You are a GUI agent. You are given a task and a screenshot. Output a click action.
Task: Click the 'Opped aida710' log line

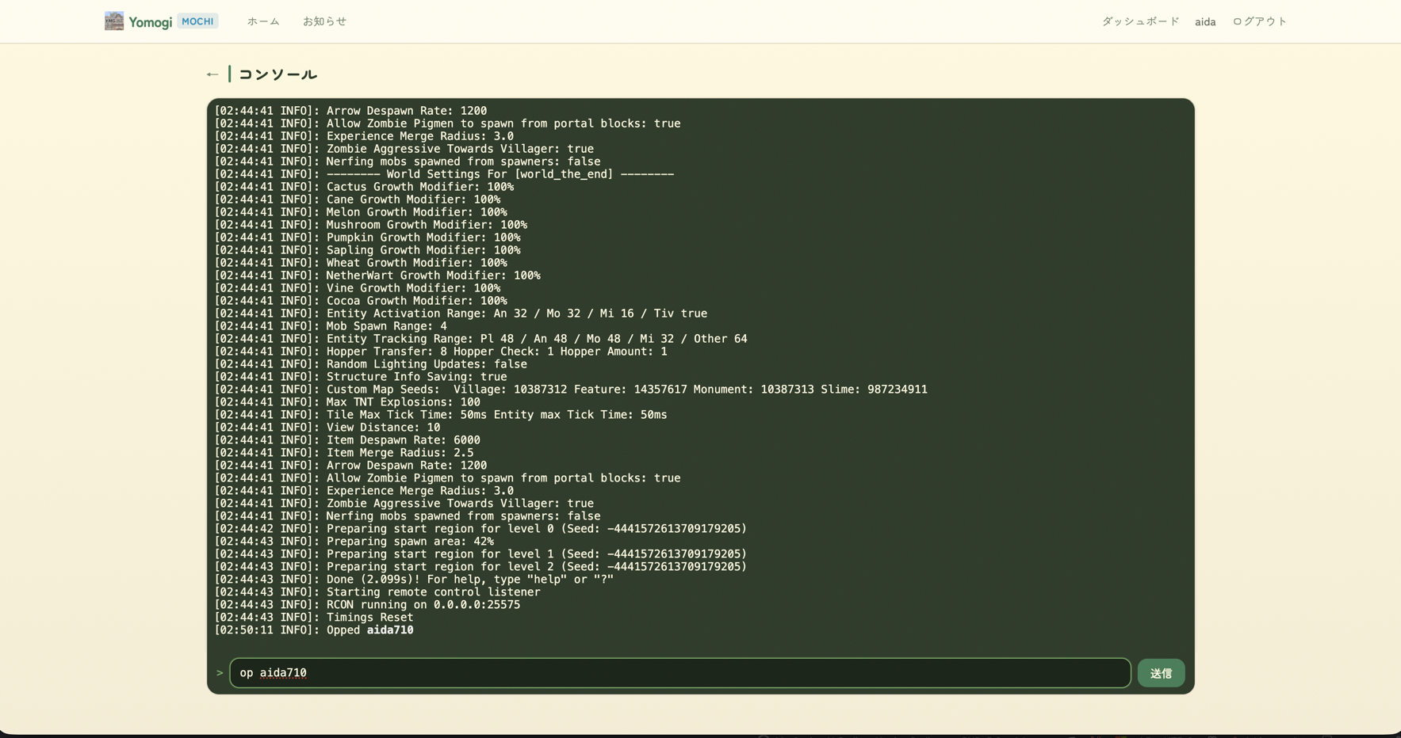pos(314,630)
